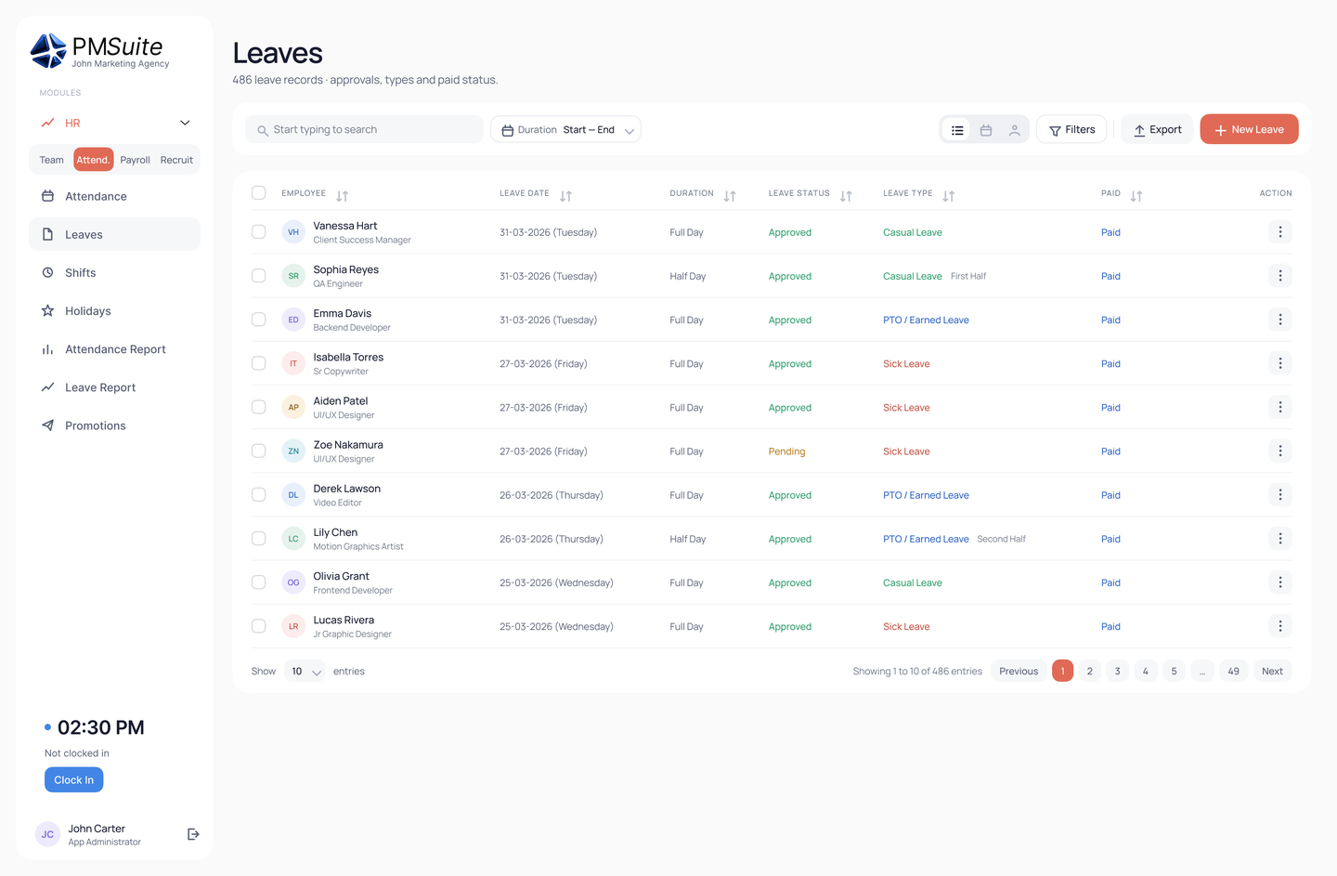Image resolution: width=1337 pixels, height=876 pixels.
Task: Jump to pagination page 49
Action: pyautogui.click(x=1233, y=672)
